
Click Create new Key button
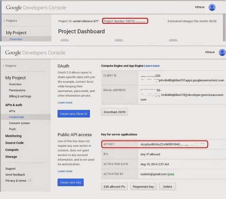pyautogui.click(x=70, y=182)
